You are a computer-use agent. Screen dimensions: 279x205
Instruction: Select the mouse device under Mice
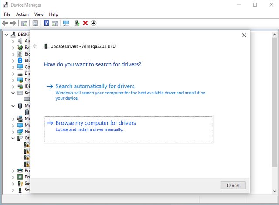[x=27, y=112]
